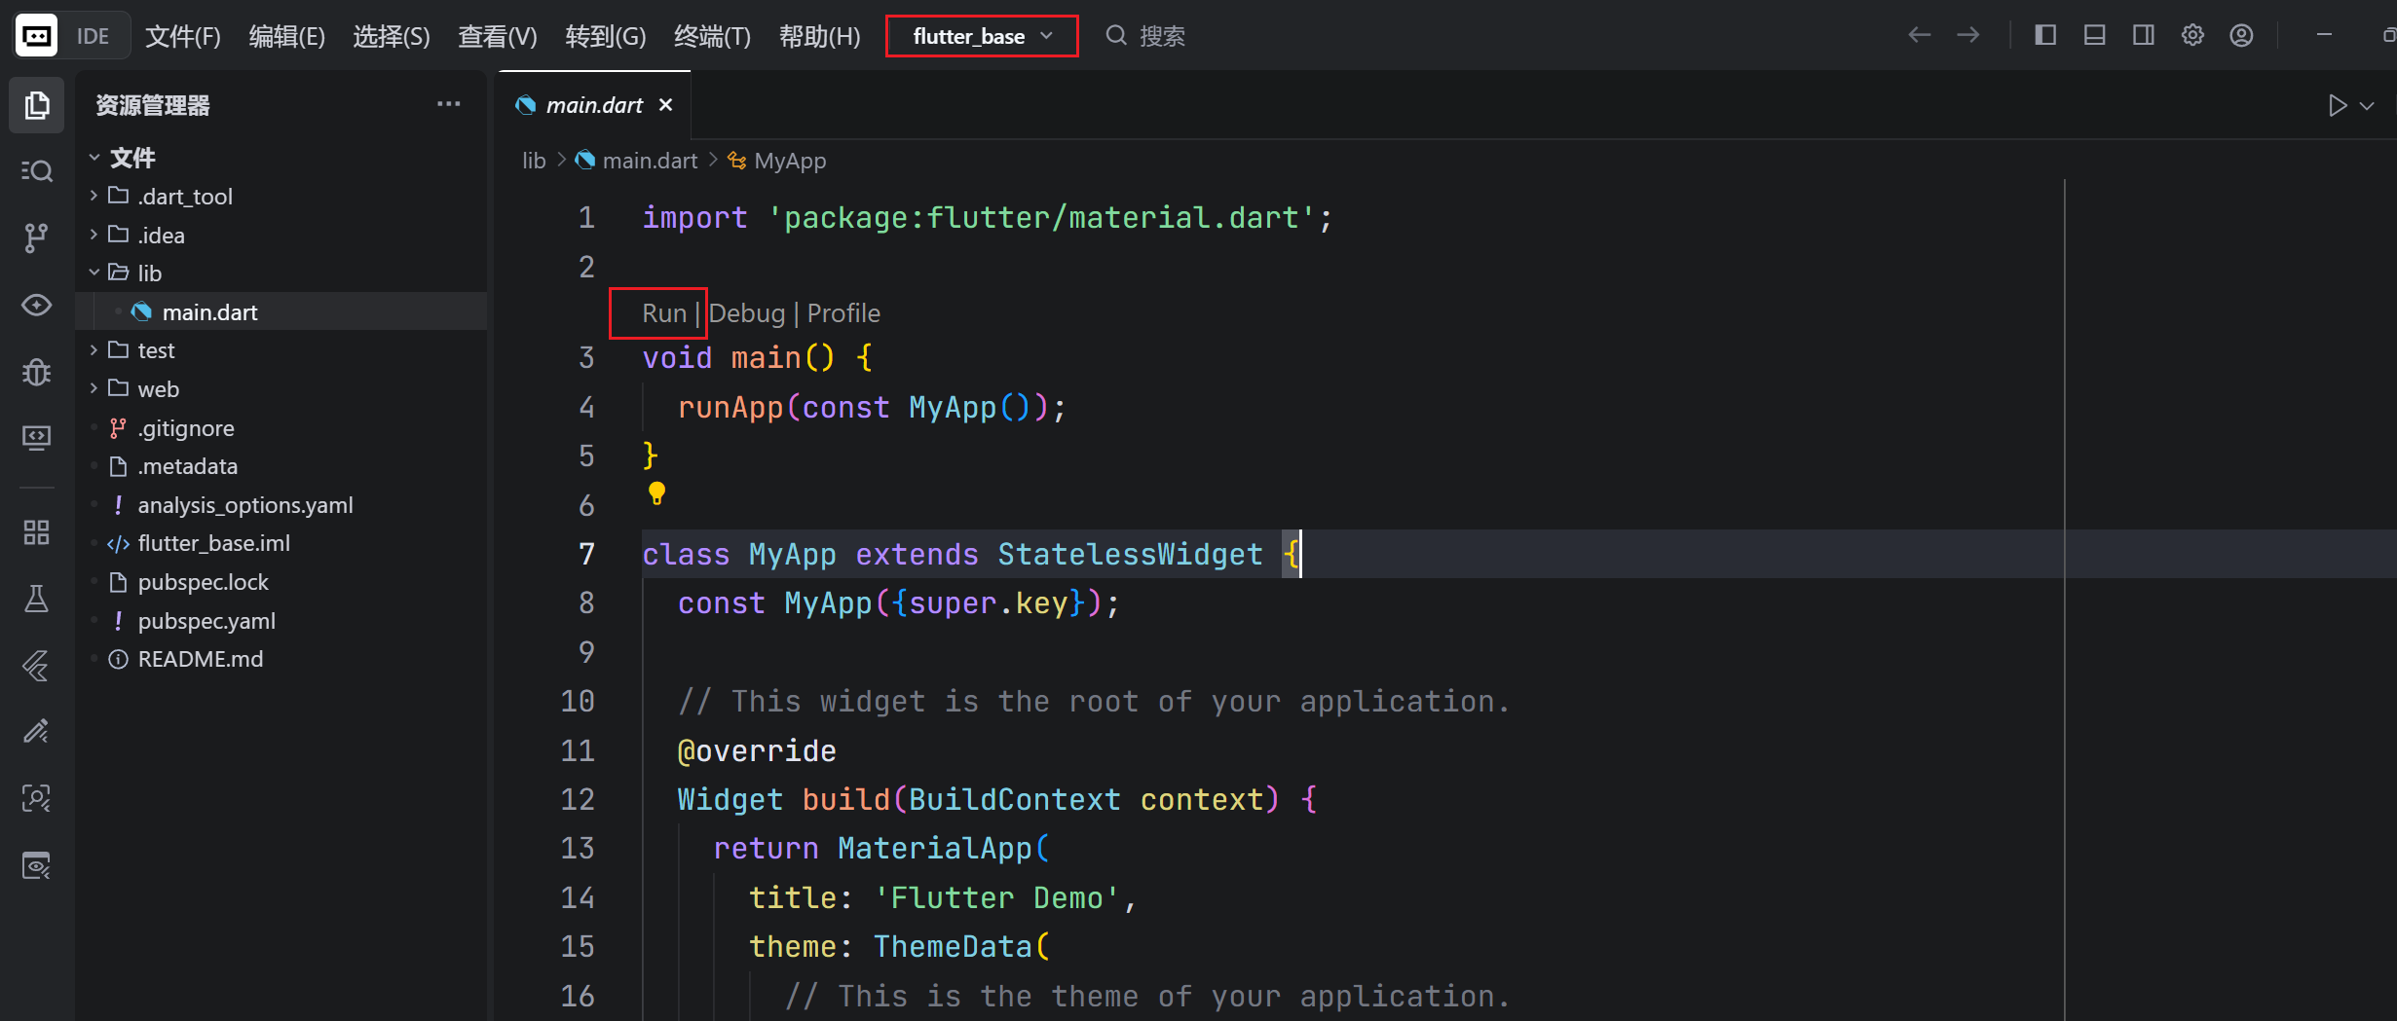Click the Profile code lens link
Screen dimensions: 2397x1021
[x=843, y=312]
